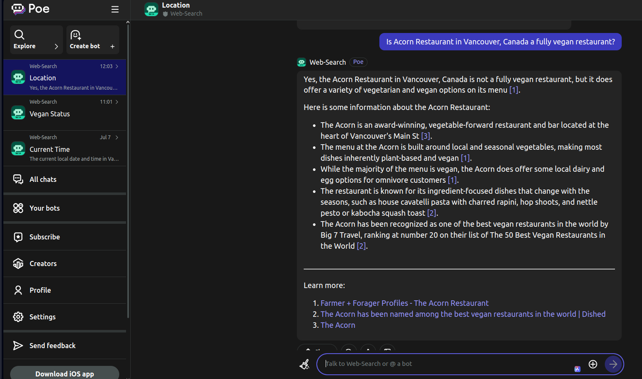The image size is (642, 379).
Task: Click the send arrow button
Action: click(613, 364)
